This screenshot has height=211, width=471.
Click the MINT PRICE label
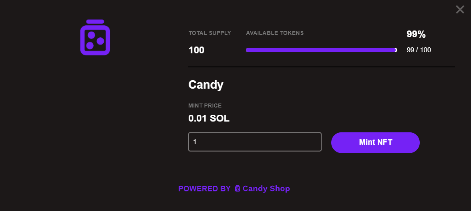pyautogui.click(x=205, y=105)
